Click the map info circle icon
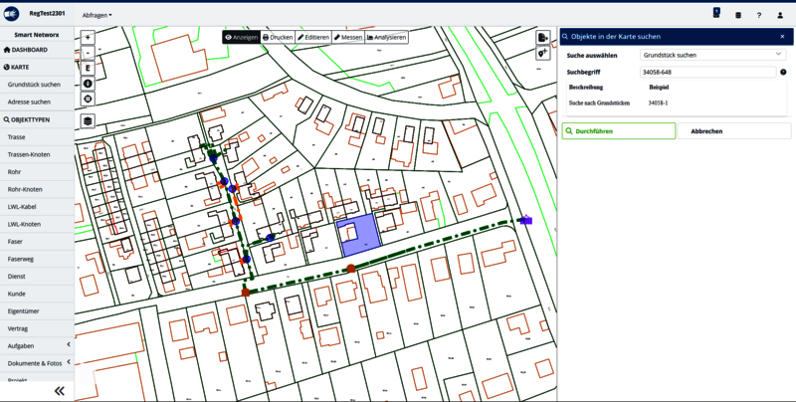The width and height of the screenshot is (796, 402). tap(88, 84)
